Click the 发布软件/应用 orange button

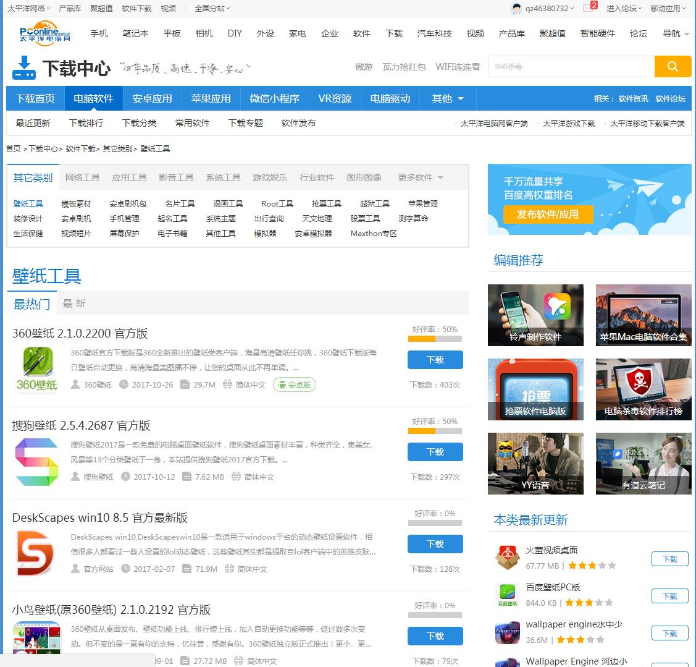pos(548,214)
